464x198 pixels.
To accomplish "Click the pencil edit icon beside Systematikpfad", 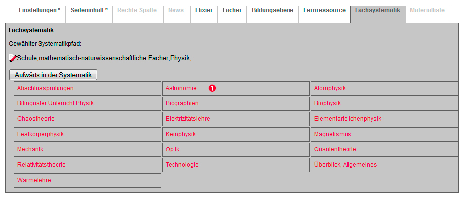I will 13,58.
